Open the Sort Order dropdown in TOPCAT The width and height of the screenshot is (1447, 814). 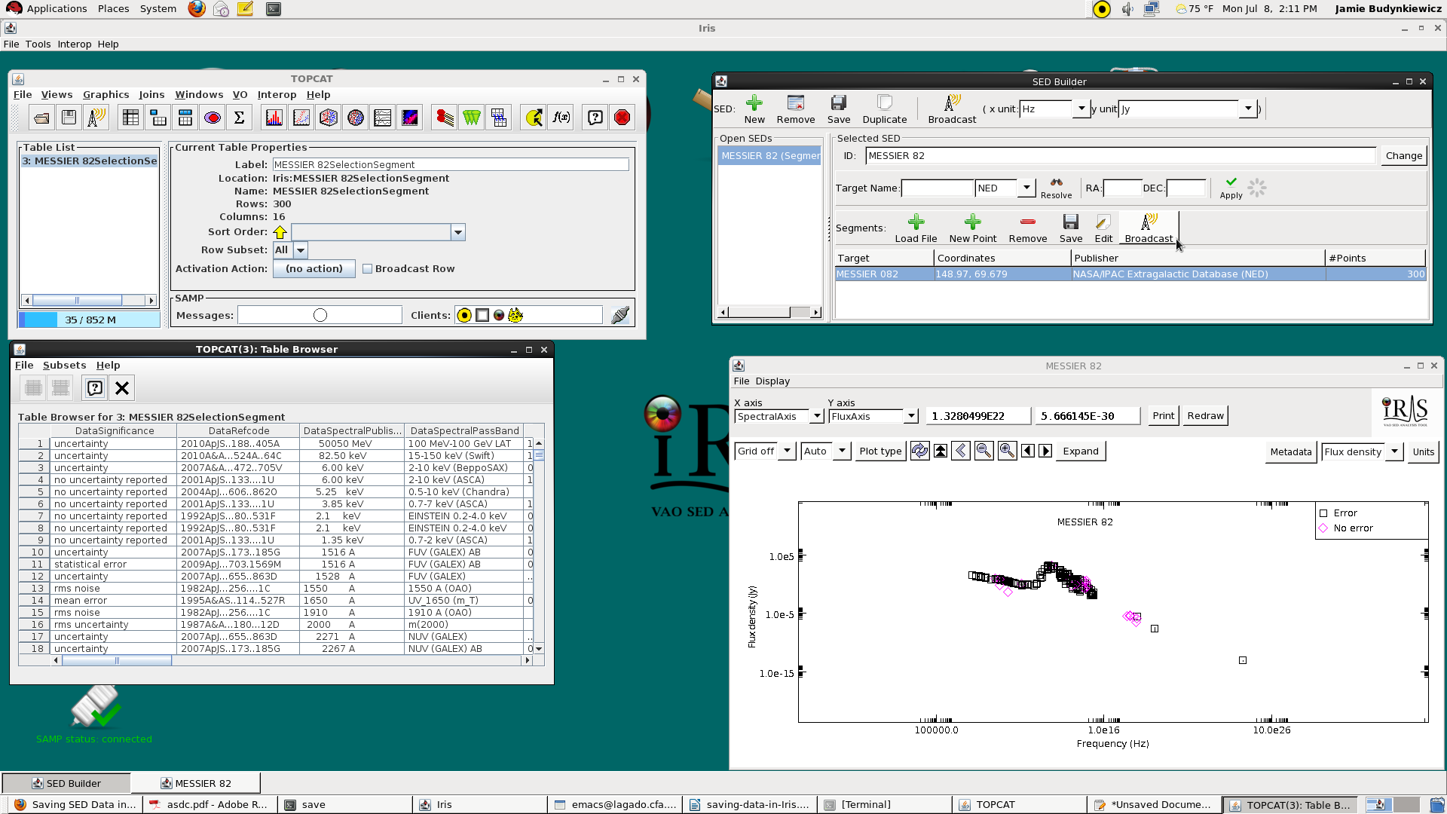[457, 232]
